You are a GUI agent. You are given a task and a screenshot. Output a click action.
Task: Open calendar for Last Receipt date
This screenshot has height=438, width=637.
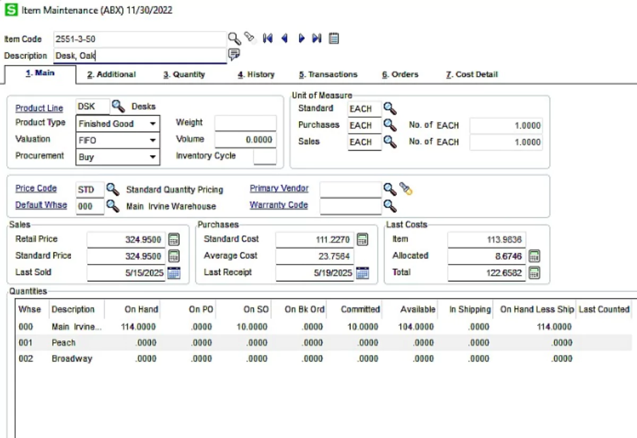click(x=363, y=273)
